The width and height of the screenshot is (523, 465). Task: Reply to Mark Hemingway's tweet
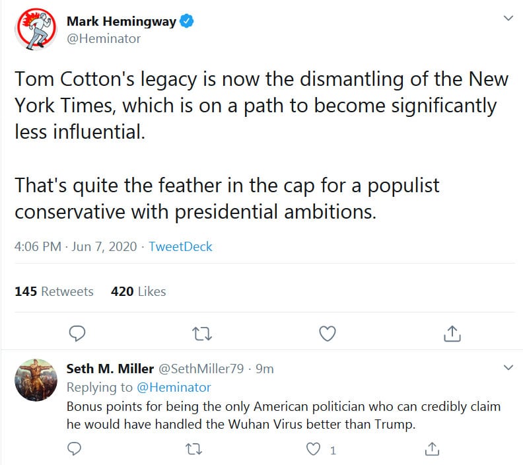click(x=77, y=334)
